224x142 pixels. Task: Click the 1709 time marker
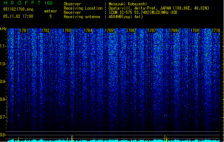pyautogui.click(x=195, y=31)
